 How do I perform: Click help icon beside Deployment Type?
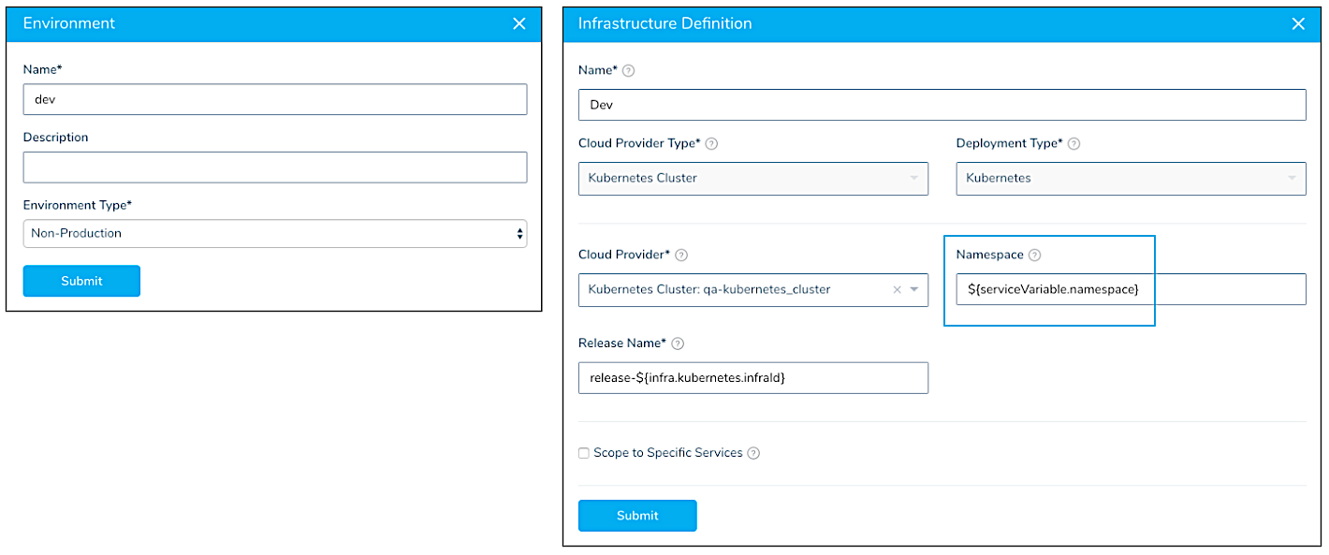tap(1073, 143)
